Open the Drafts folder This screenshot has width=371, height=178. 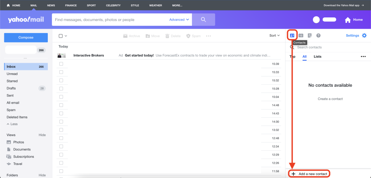(11, 88)
